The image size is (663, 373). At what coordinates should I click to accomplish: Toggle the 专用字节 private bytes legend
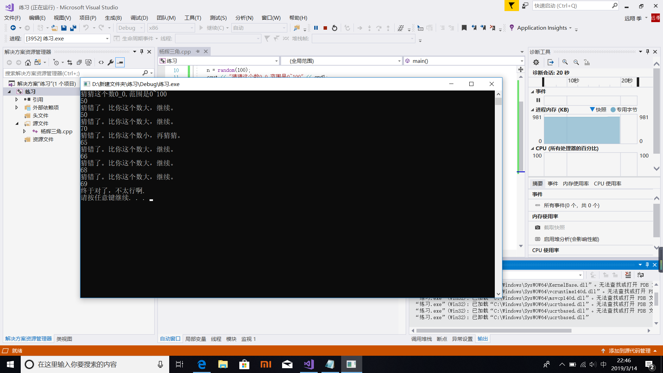(613, 109)
